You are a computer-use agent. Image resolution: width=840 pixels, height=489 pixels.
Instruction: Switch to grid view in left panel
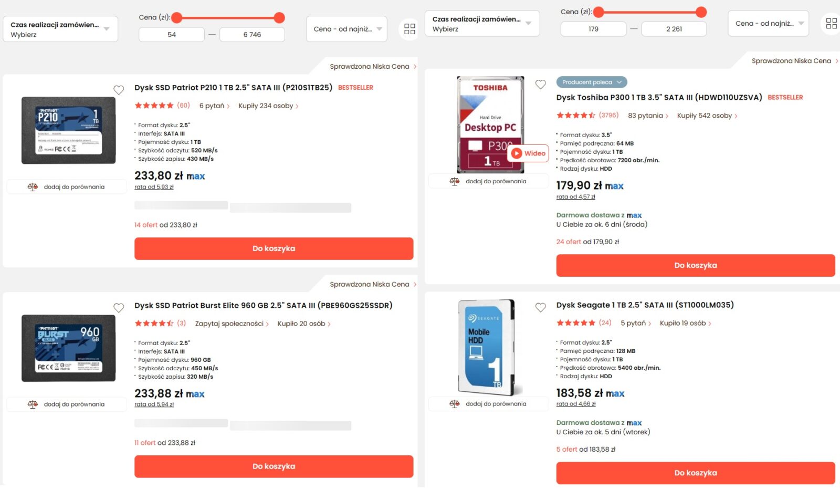click(x=409, y=29)
